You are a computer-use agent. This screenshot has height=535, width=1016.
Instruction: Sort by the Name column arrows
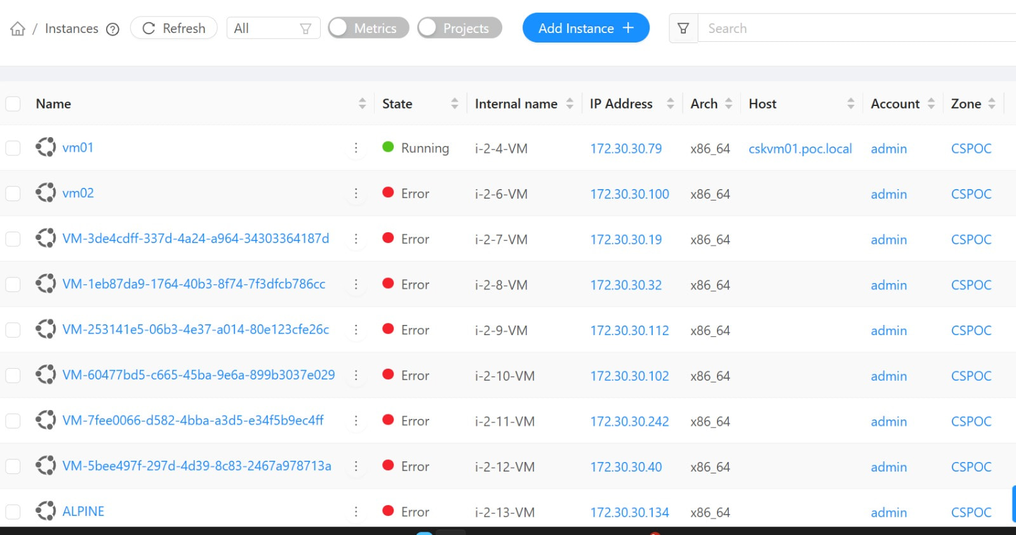(362, 103)
